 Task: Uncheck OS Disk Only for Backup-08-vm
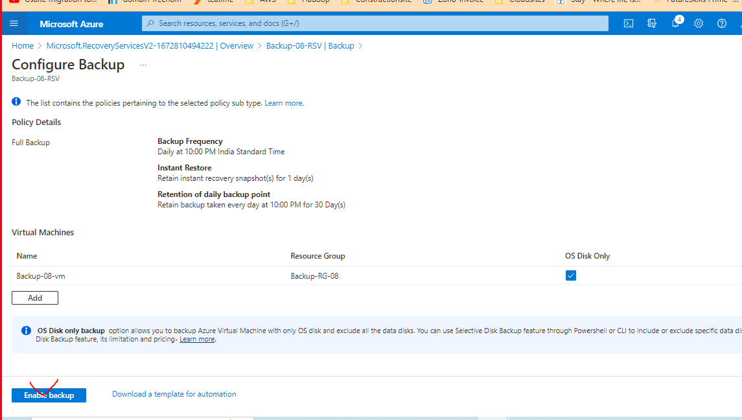click(571, 275)
